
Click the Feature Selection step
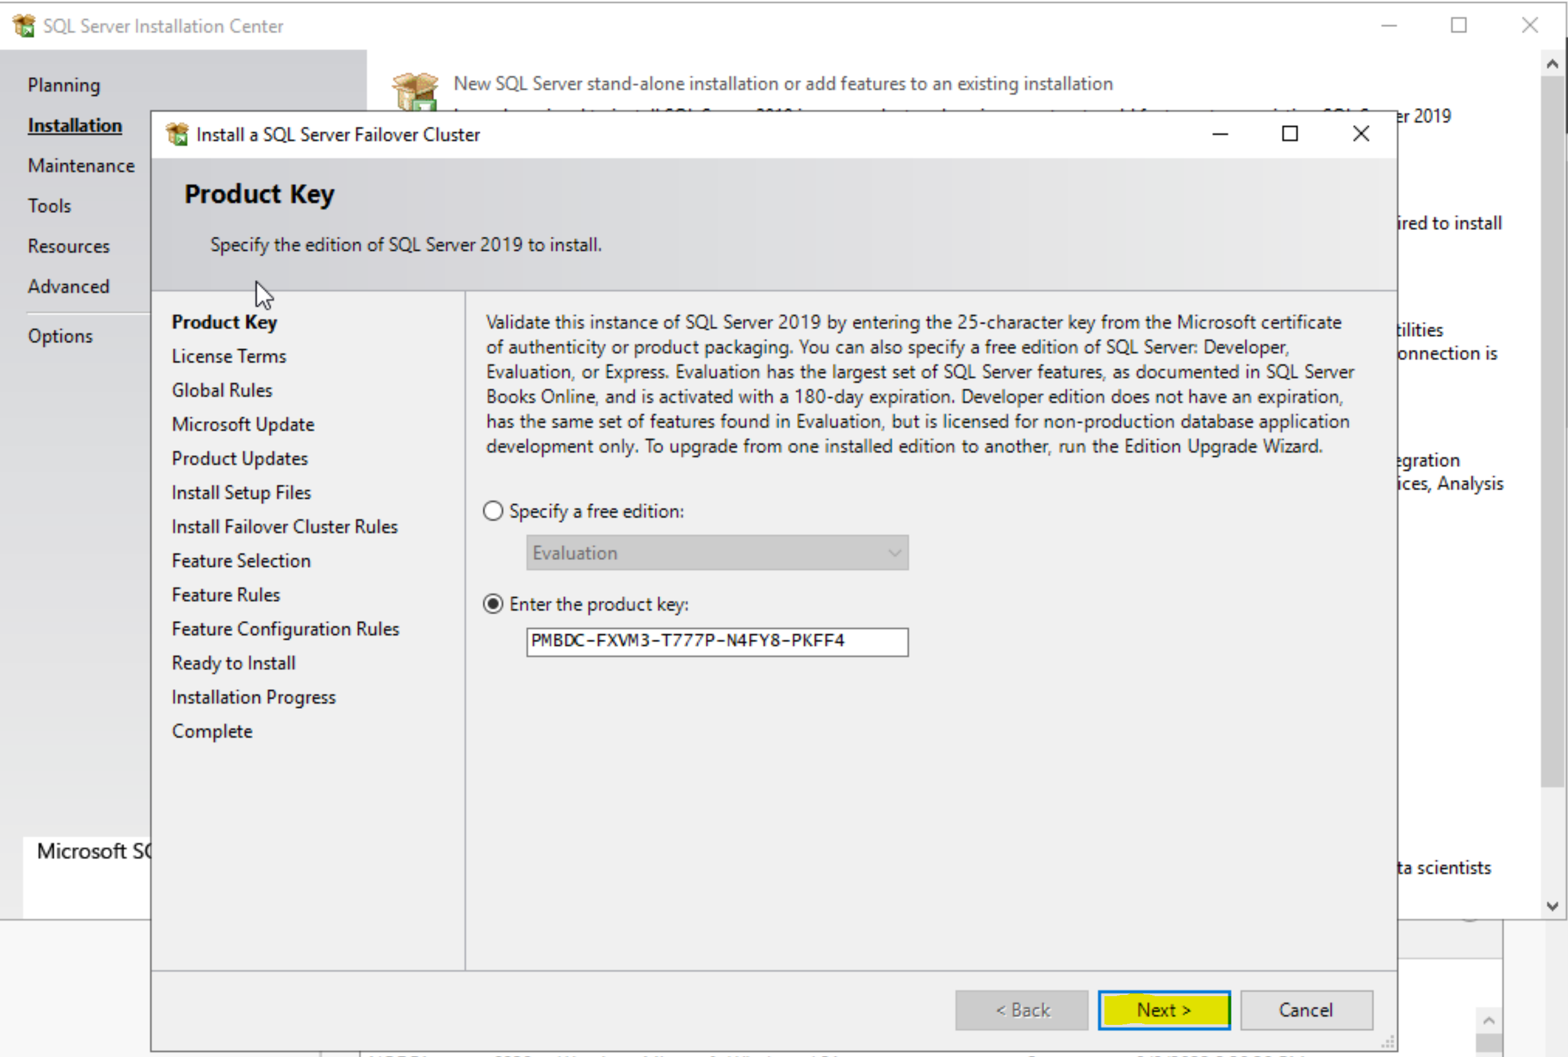[x=241, y=561]
